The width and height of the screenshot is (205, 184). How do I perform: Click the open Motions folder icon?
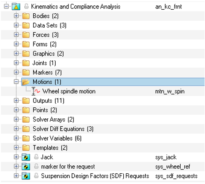pos(26,82)
